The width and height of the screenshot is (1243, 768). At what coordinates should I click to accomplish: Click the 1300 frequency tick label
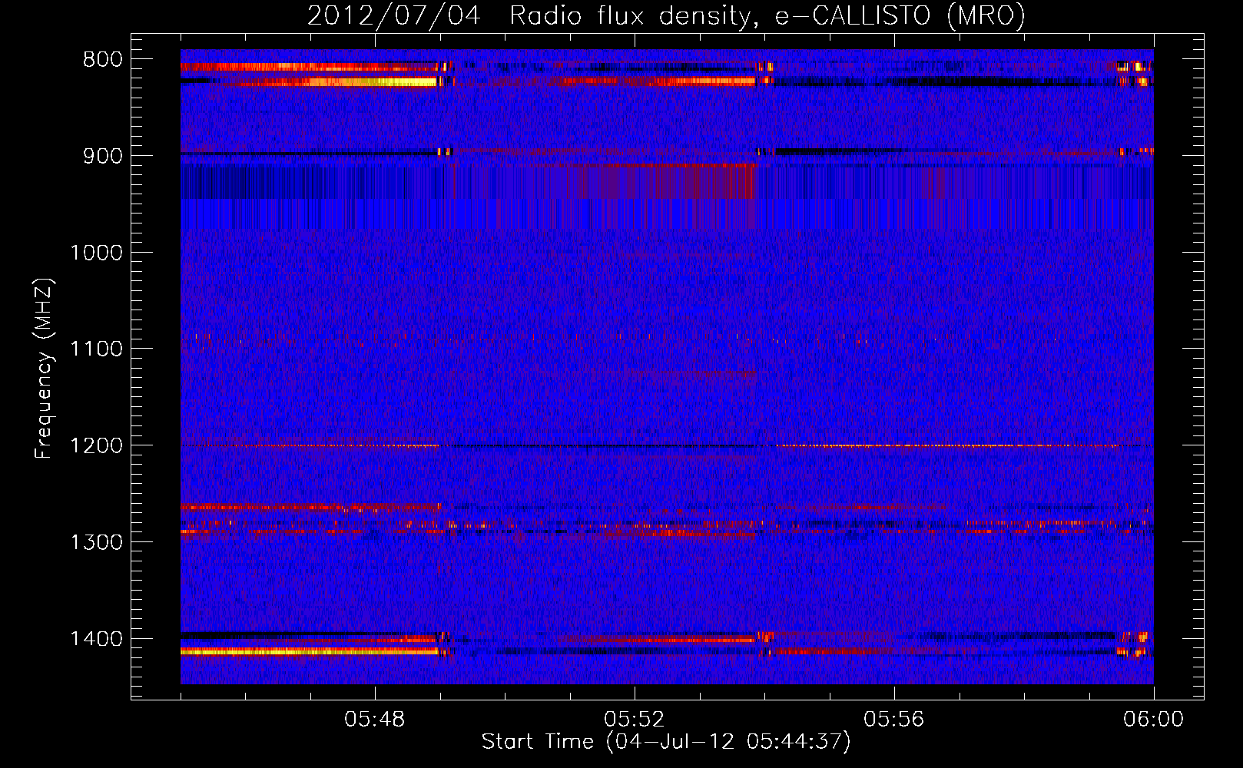96,542
